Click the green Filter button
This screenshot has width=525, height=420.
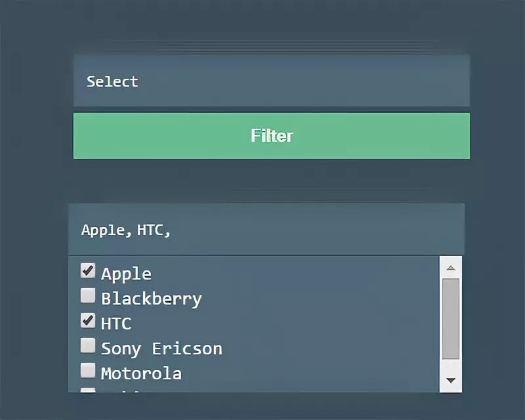[271, 136]
